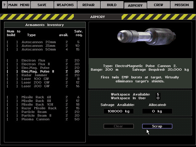Switch to the Mission tab
196x147 pixels.
182,5
